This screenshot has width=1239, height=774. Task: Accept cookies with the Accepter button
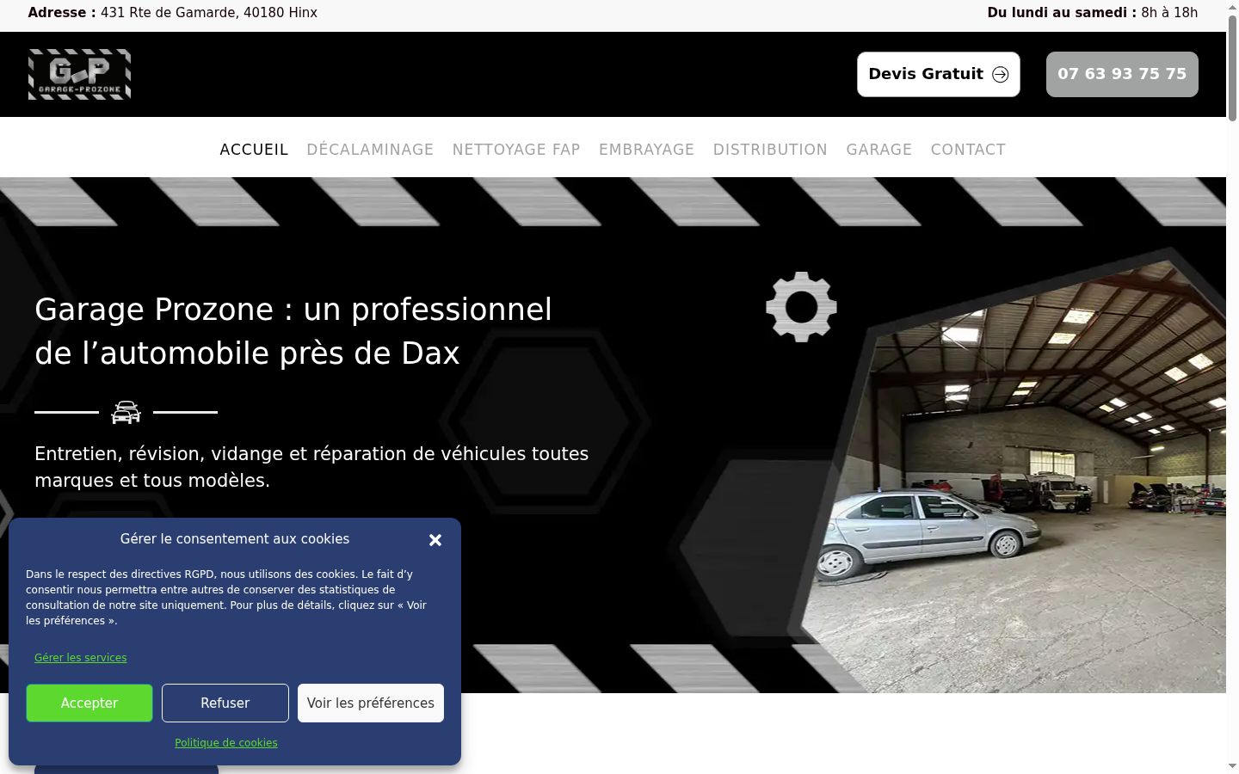pyautogui.click(x=89, y=703)
